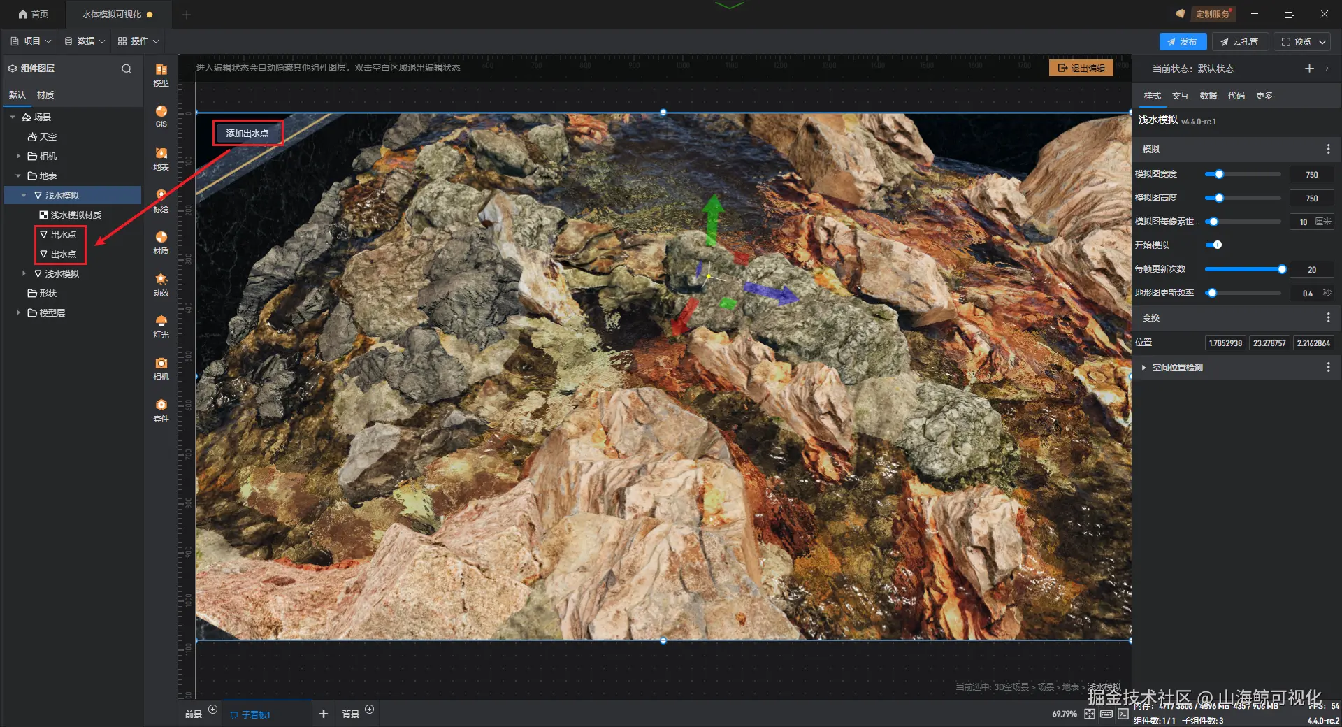Click the 添加出水点 button
Image resolution: width=1342 pixels, height=727 pixels.
pos(247,133)
